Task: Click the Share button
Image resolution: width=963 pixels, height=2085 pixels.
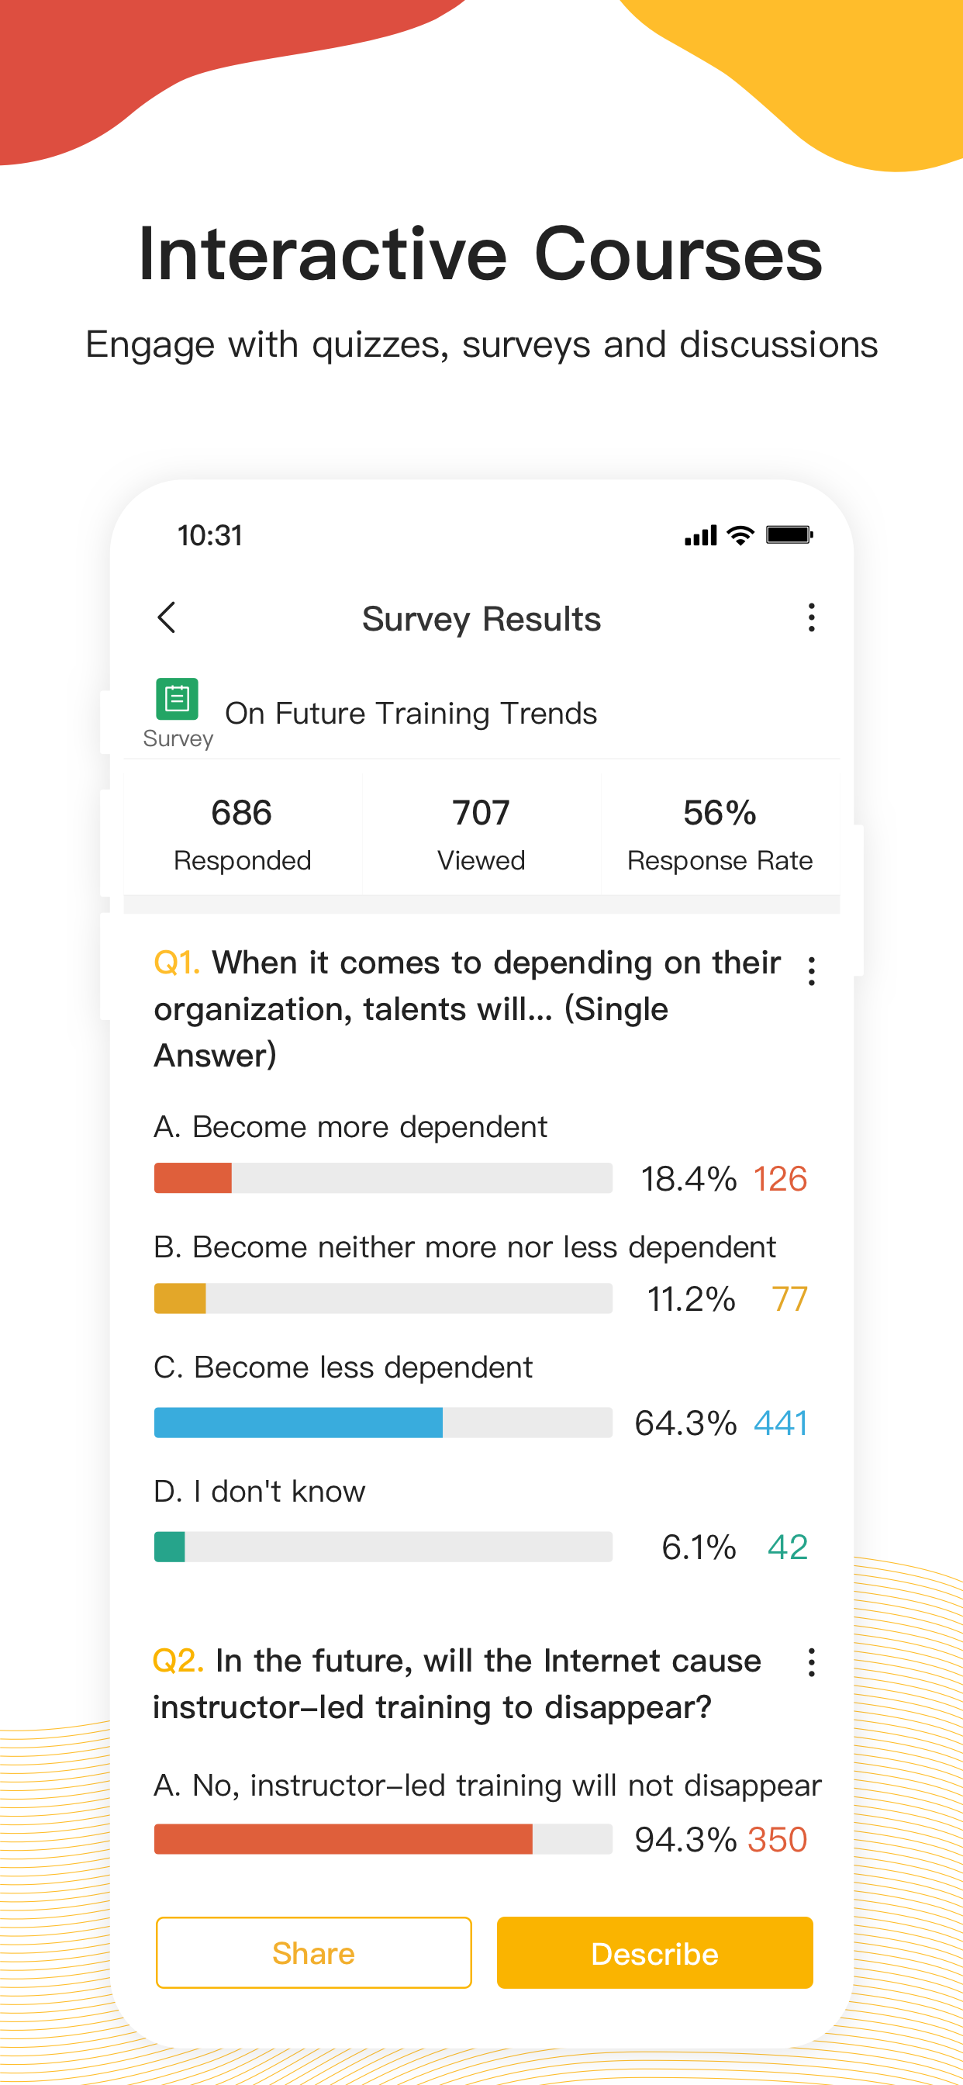Action: (x=314, y=1953)
